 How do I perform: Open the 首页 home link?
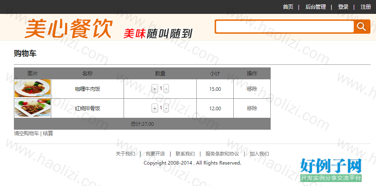coord(288,7)
